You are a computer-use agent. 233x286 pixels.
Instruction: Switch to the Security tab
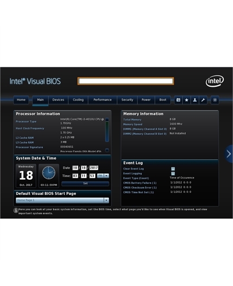[x=127, y=100]
